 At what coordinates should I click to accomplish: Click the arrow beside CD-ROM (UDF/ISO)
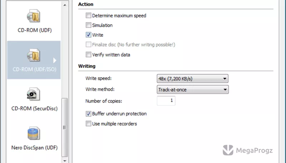click(x=55, y=60)
